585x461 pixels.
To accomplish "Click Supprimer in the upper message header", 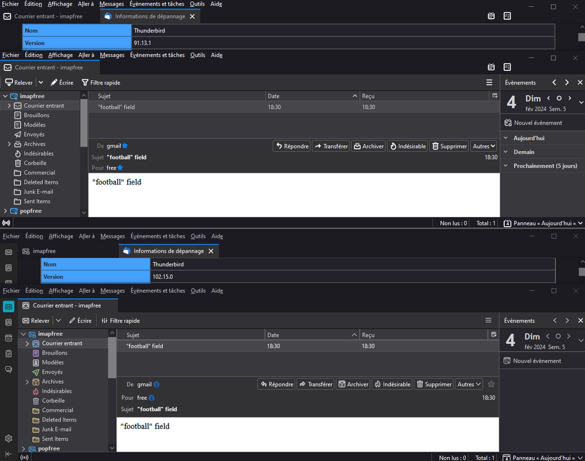I will click(449, 146).
